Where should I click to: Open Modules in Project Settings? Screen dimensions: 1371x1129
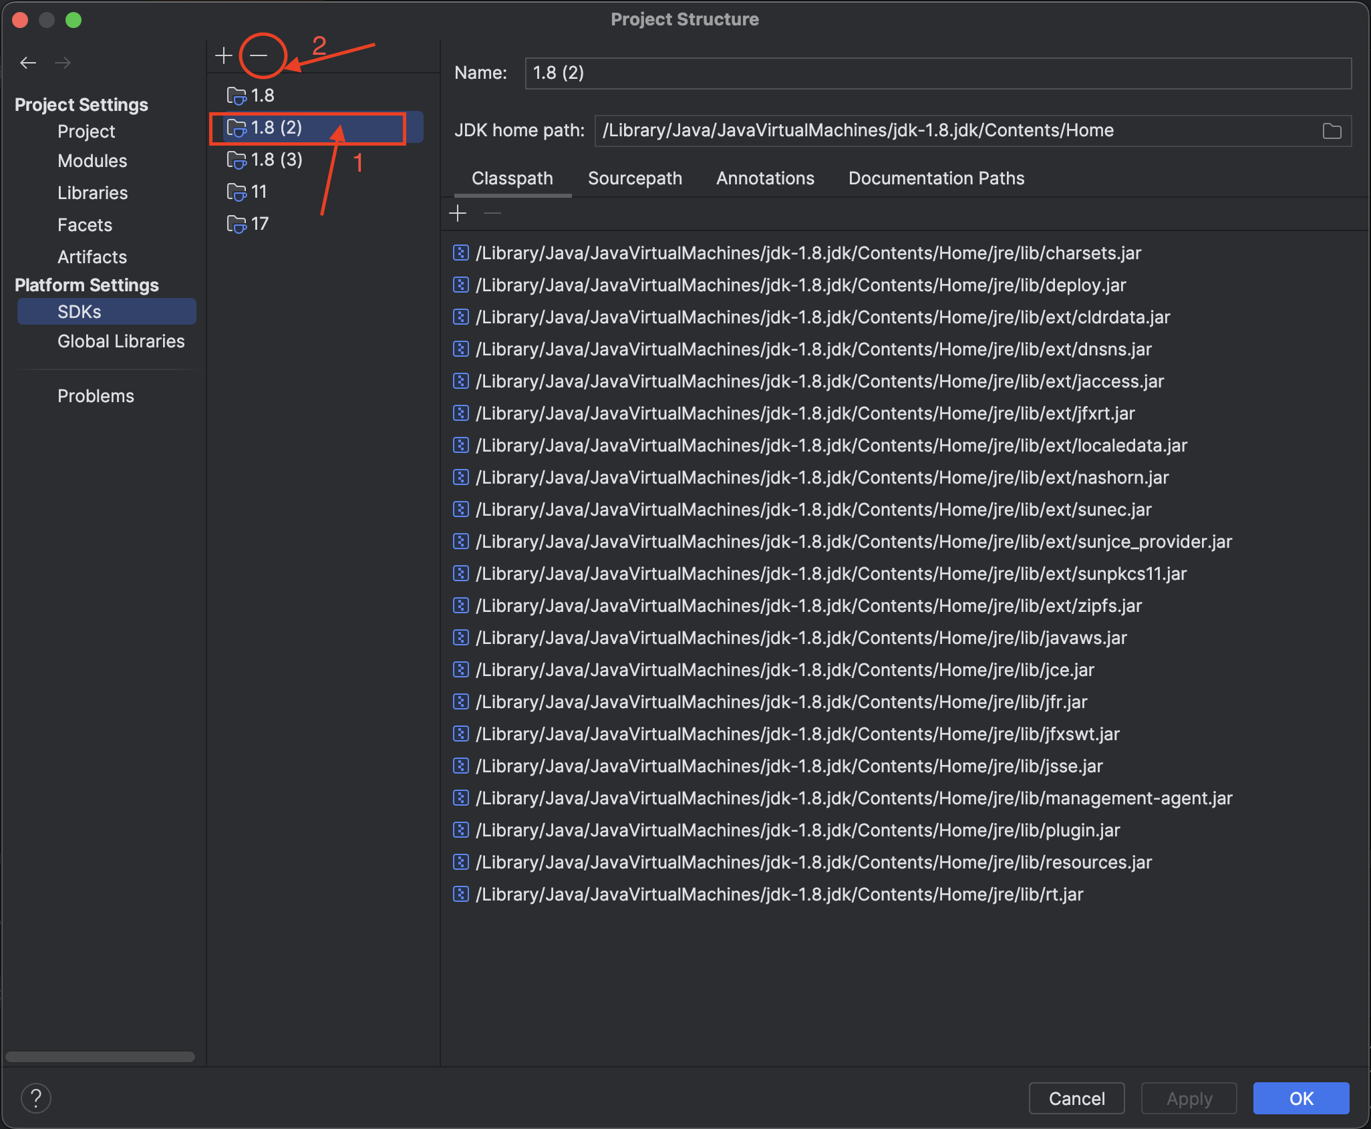click(92, 161)
